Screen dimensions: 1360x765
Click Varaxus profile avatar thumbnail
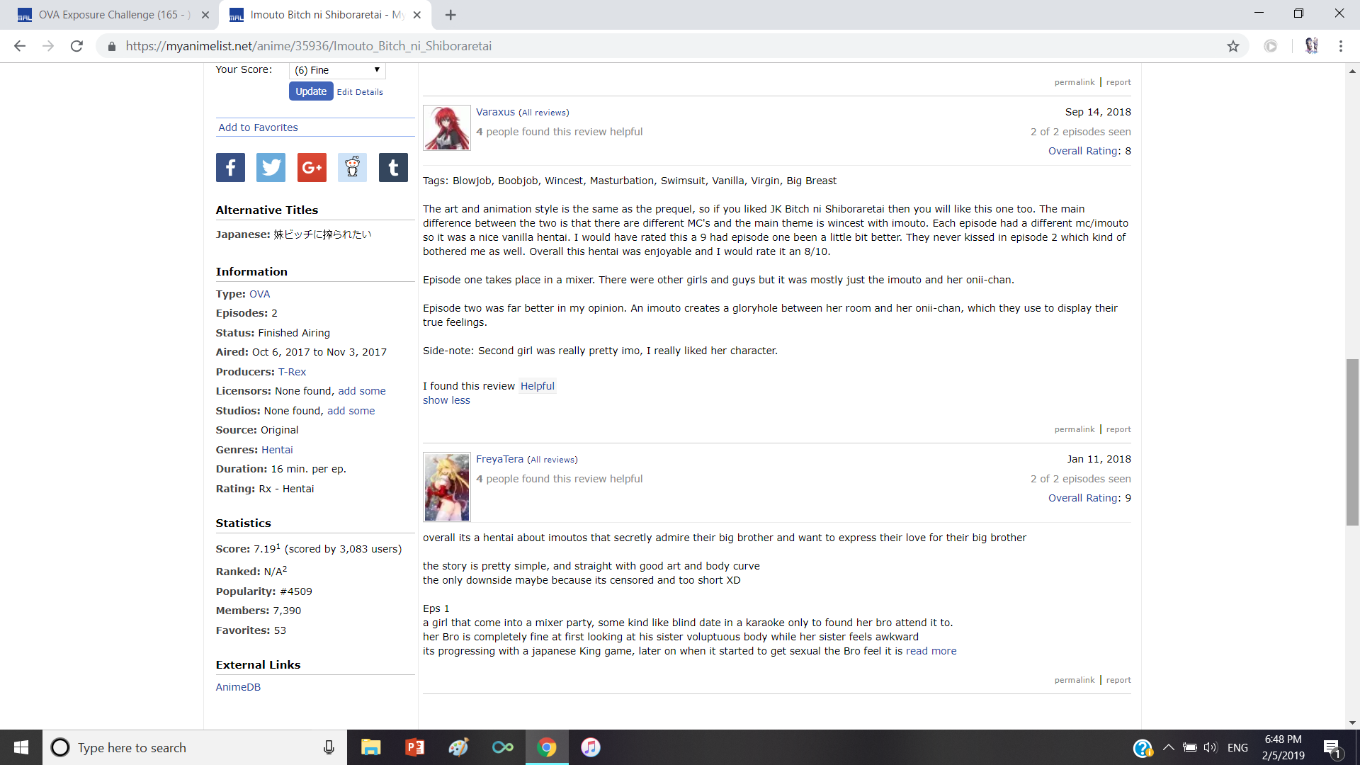(446, 127)
